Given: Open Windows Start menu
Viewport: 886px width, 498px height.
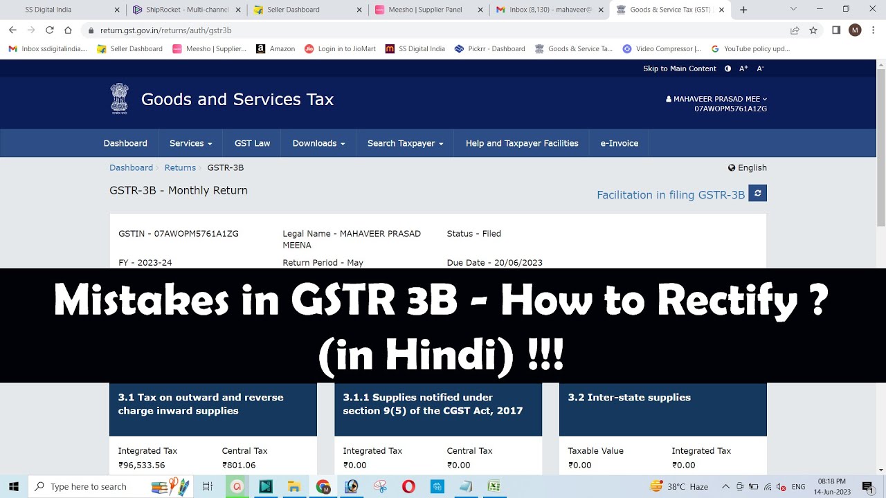Looking at the screenshot, I should click(13, 486).
